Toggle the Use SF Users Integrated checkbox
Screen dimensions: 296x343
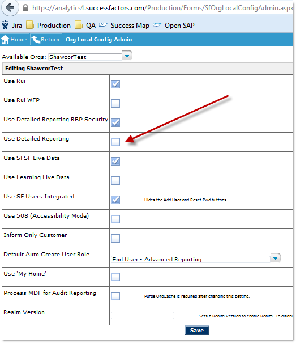point(115,200)
